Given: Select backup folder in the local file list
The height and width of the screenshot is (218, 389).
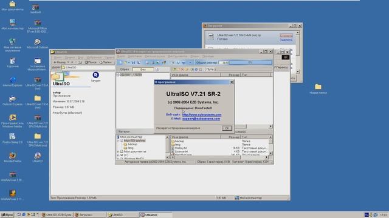Looking at the screenshot, I should [x=179, y=141].
